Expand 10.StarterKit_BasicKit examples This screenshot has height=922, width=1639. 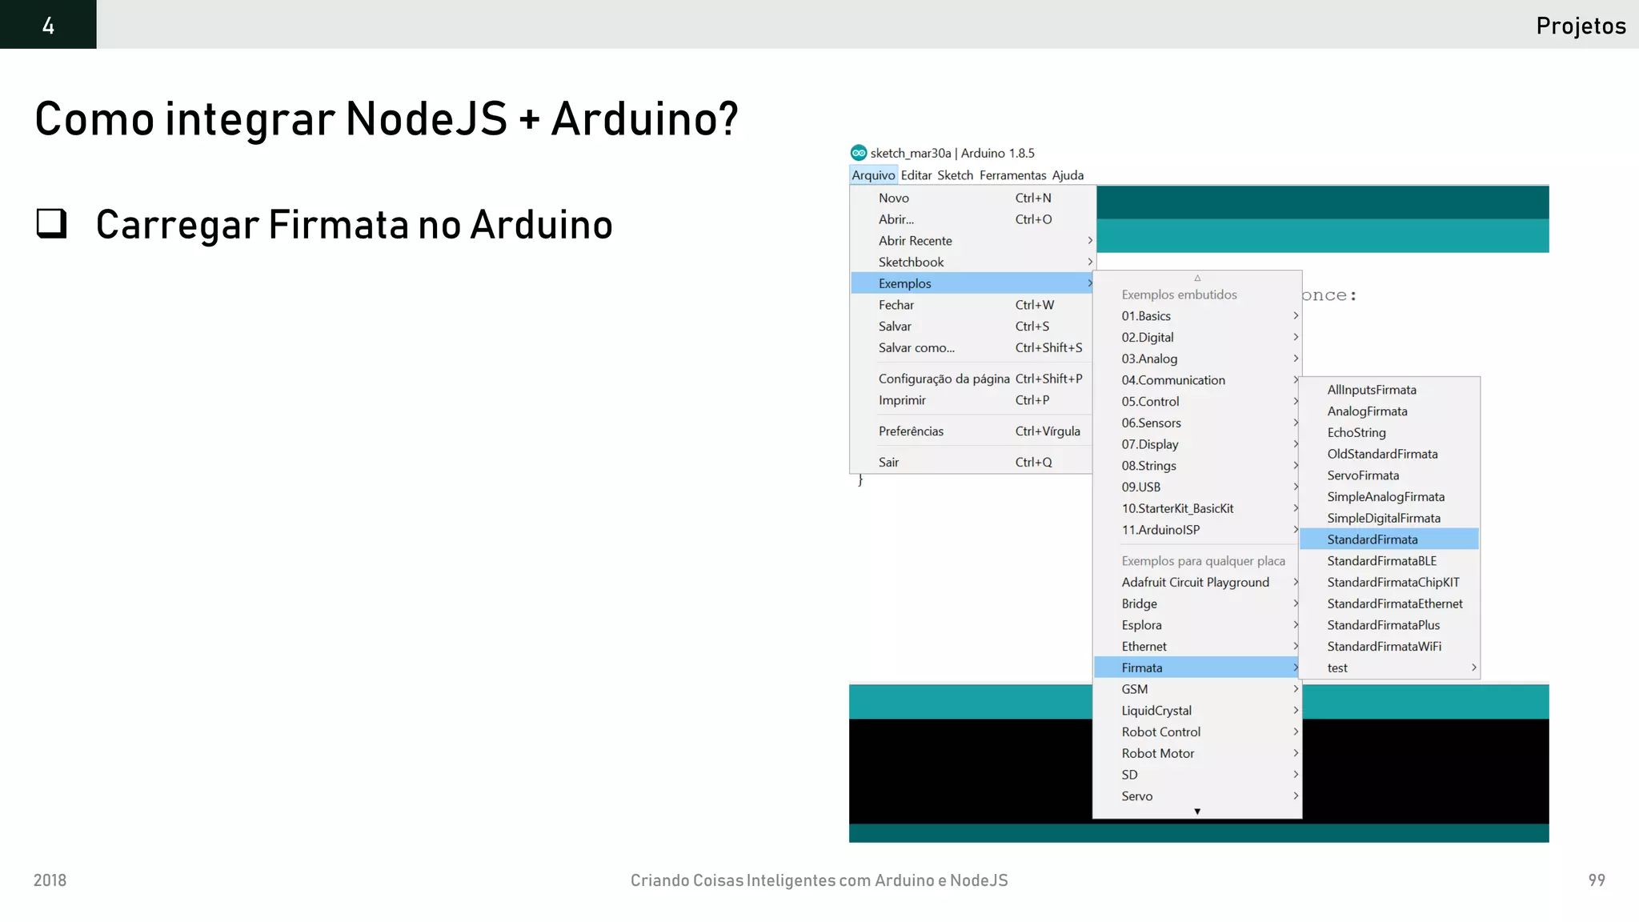(x=1197, y=509)
